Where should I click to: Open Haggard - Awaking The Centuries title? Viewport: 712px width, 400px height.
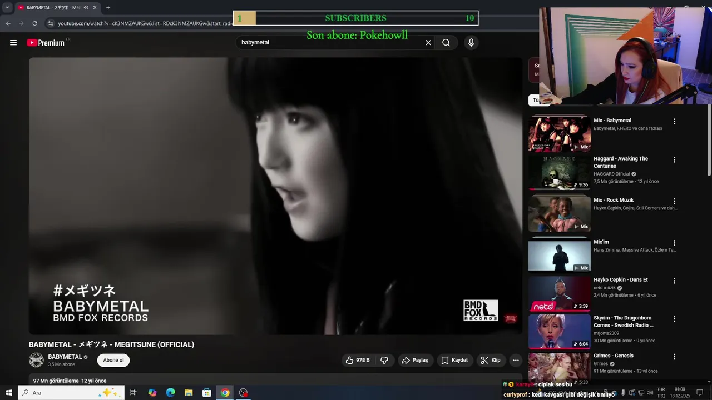pyautogui.click(x=621, y=162)
